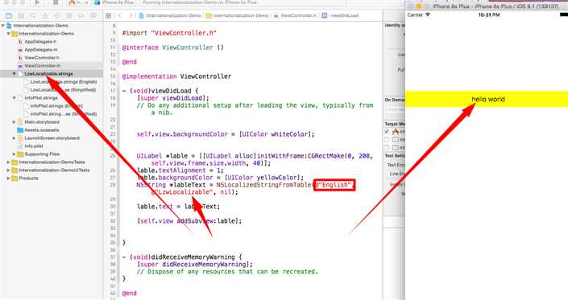Show the Issue navigator warning icon

tap(45, 15)
